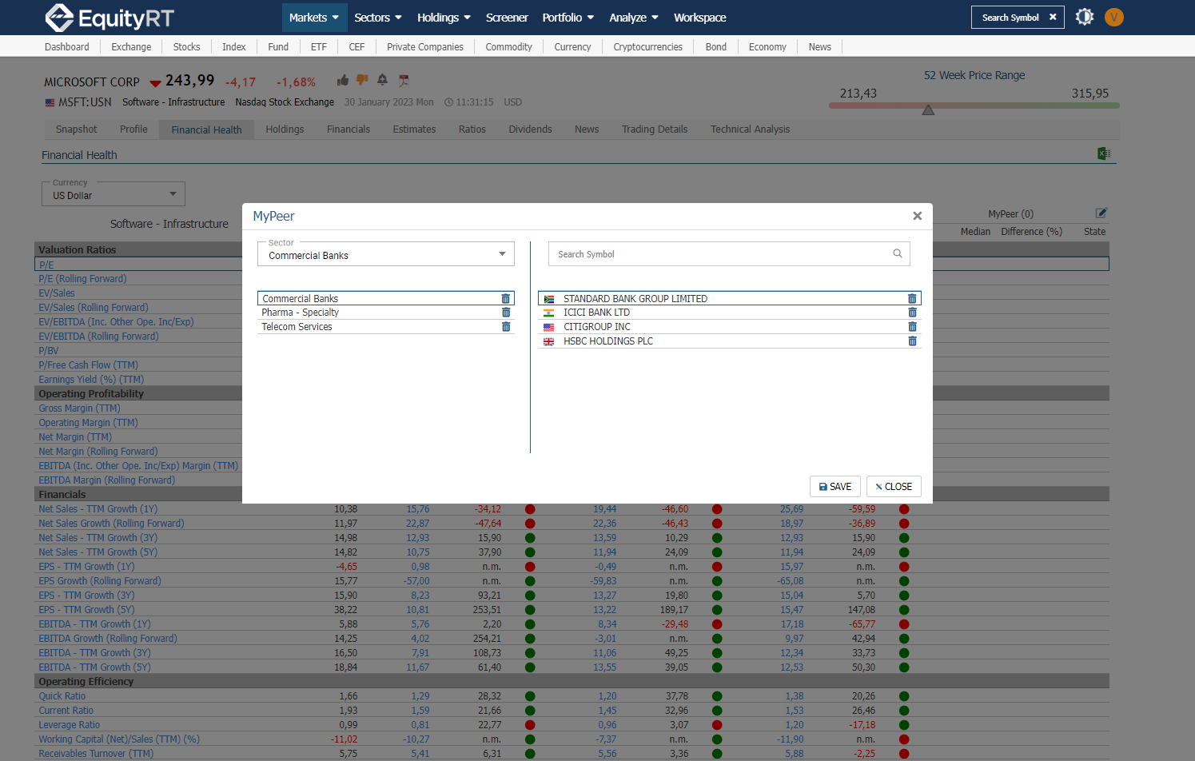
Task: Delete Pharma - Specialty sector with trash icon
Action: click(x=505, y=313)
